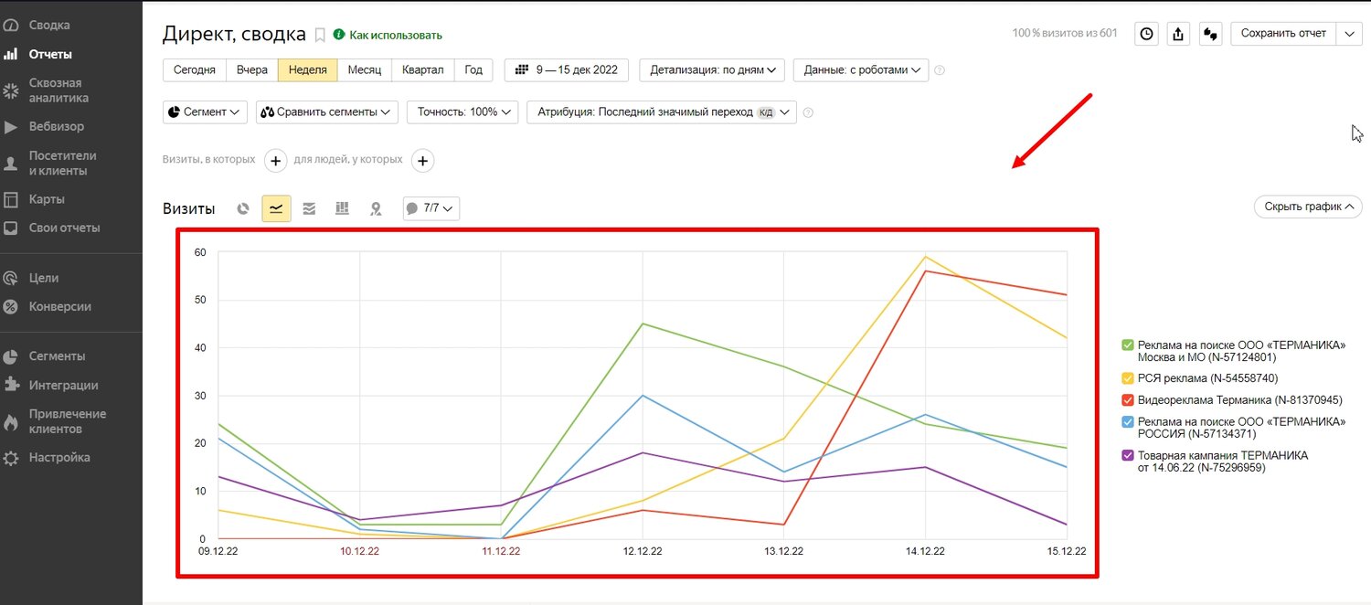Open Цели in the sidebar
This screenshot has height=605, width=1371.
[44, 278]
